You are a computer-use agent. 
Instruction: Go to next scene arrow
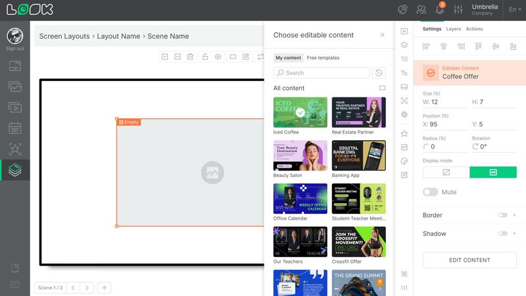(x=87, y=287)
